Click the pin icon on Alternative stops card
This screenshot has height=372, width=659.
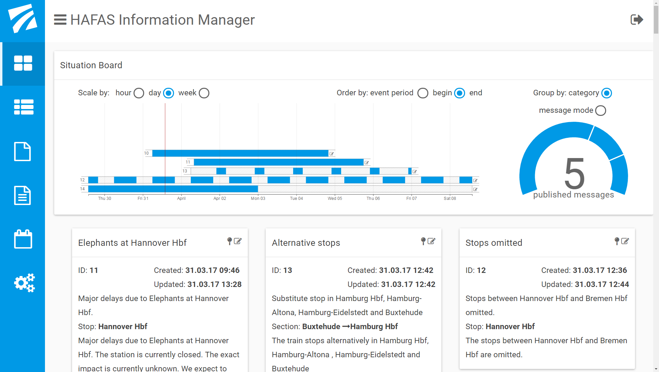pos(423,241)
